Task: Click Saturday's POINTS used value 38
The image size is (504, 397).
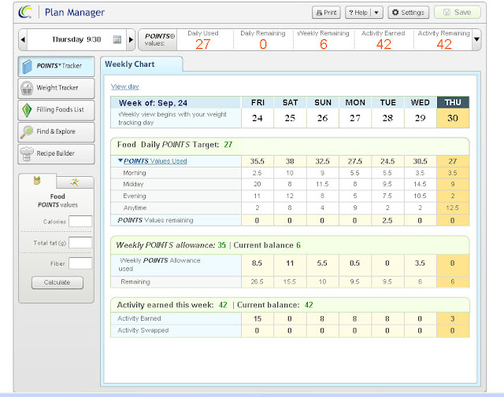Action: click(x=290, y=161)
